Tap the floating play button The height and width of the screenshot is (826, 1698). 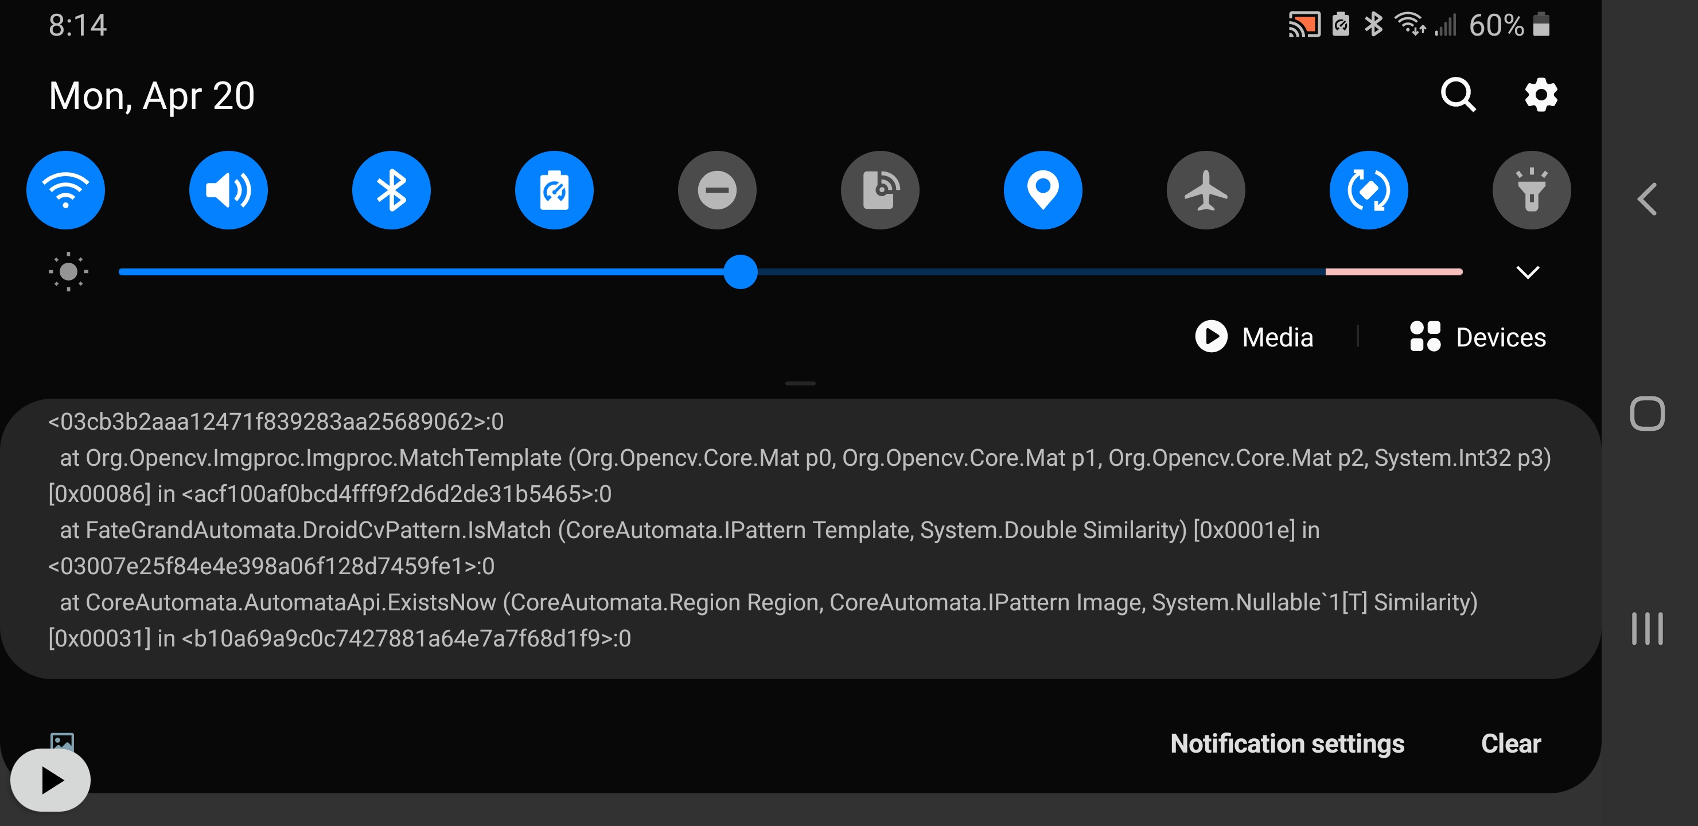(x=50, y=781)
